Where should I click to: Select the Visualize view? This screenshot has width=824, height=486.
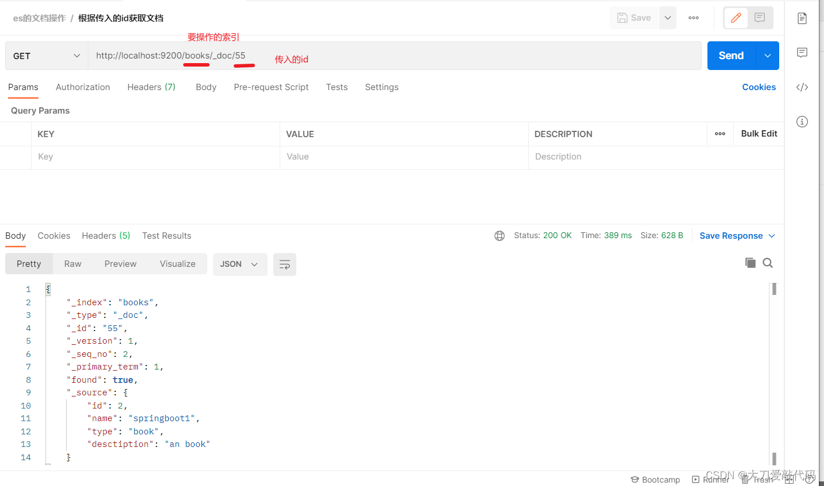click(x=177, y=264)
